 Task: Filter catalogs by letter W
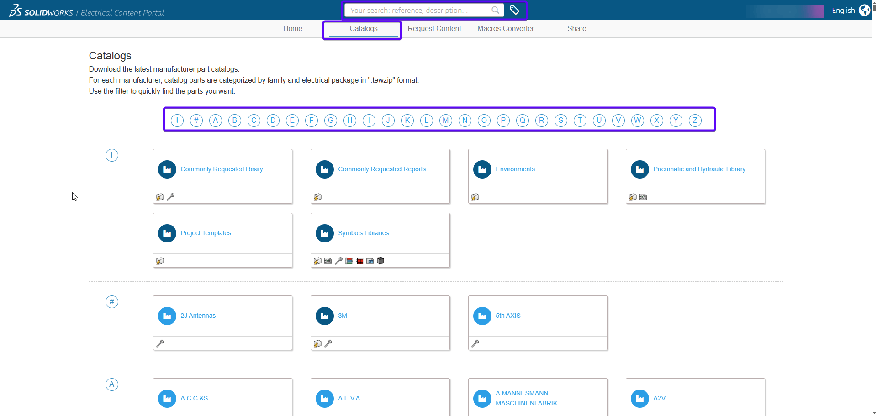pyautogui.click(x=638, y=121)
